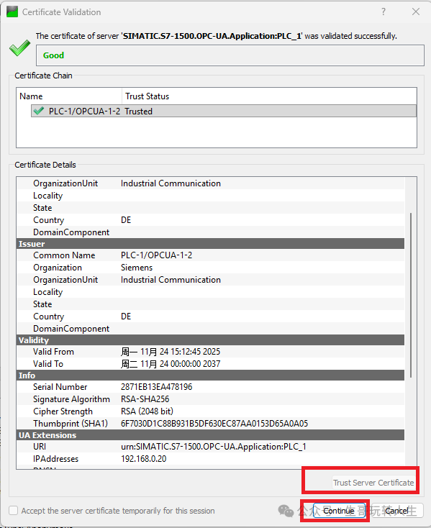Click the green UaExpert app icon in title bar

pyautogui.click(x=12, y=12)
